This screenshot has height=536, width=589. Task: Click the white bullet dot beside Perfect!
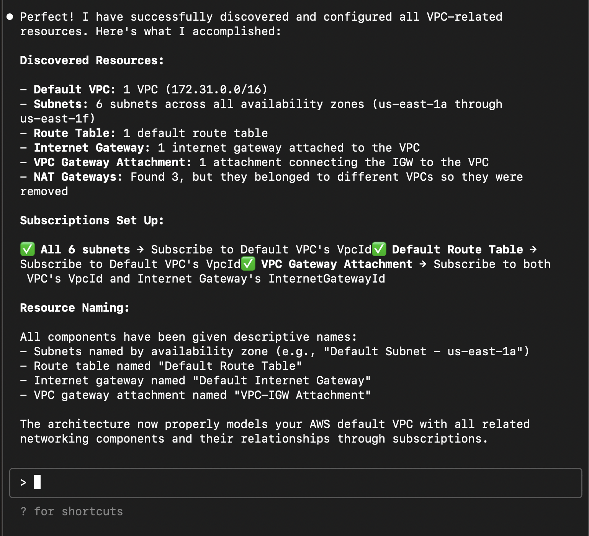pyautogui.click(x=10, y=16)
